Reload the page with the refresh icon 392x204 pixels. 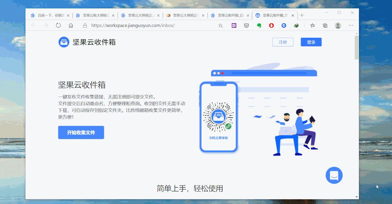coord(58,25)
